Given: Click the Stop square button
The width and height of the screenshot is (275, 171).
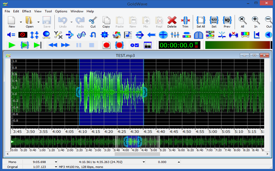Looking at the screenshot, I should pos(91,45).
